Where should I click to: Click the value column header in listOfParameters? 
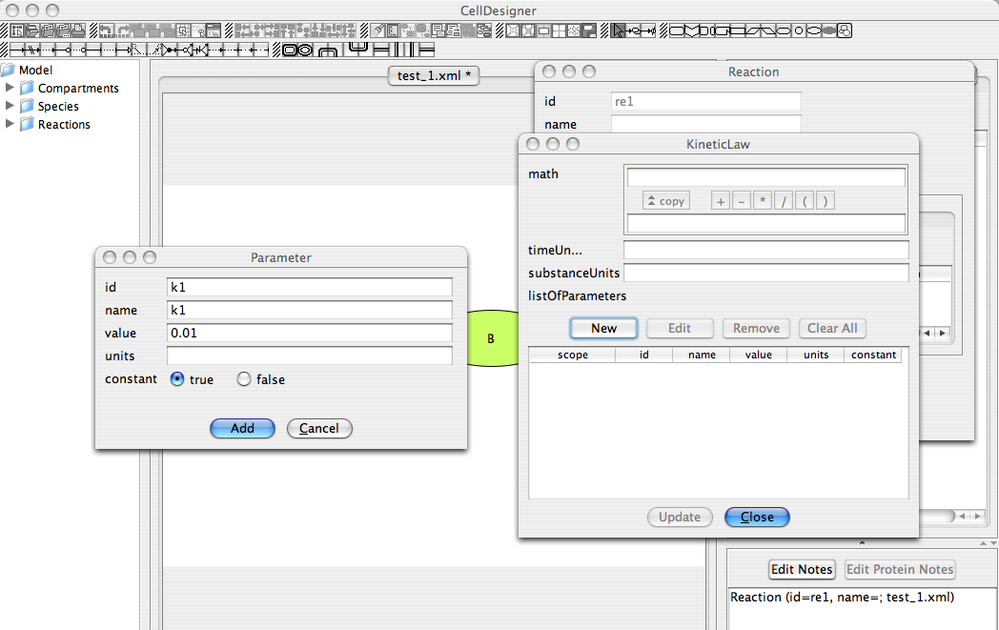(758, 355)
